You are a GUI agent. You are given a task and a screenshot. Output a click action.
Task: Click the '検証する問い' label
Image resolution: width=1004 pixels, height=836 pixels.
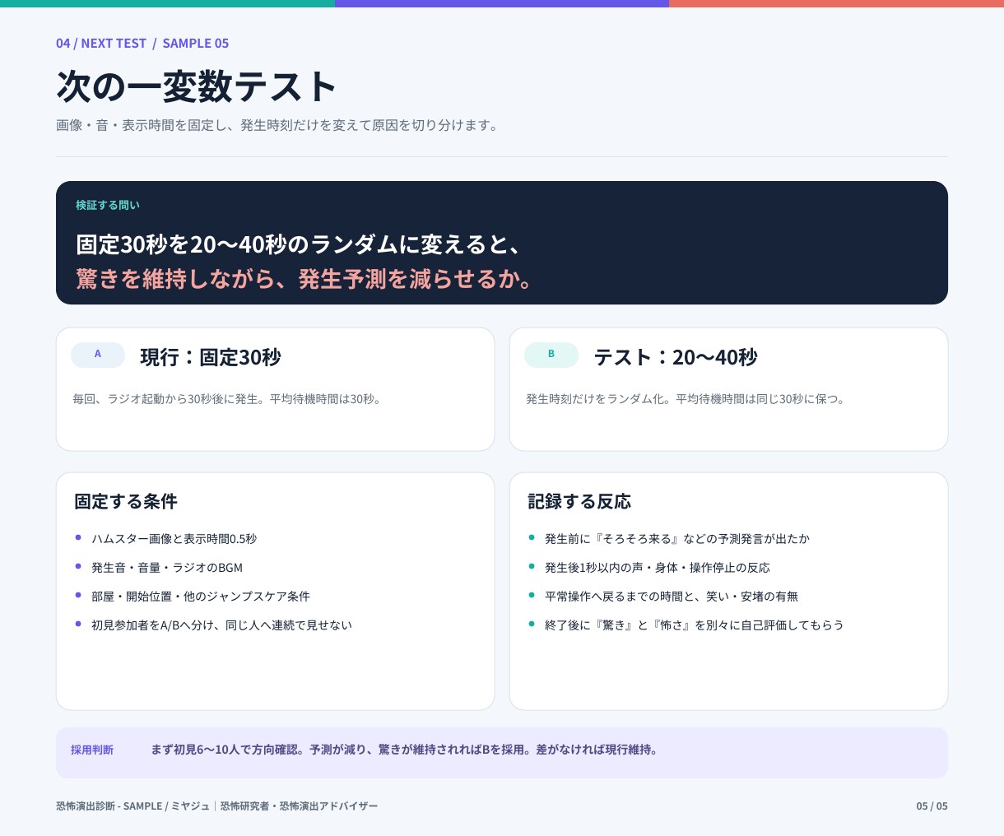tap(108, 205)
